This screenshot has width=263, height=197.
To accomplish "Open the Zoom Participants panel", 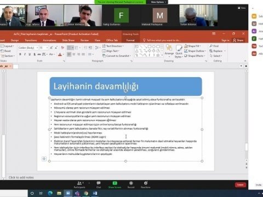I will coord(79,184).
